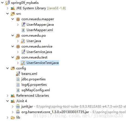
Task: Select the config folder label
Action: point(21,69)
